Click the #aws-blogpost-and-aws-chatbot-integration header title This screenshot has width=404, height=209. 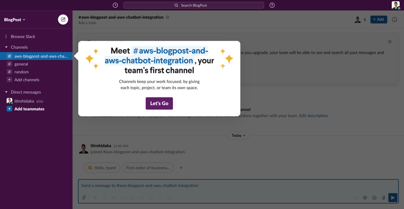tap(121, 17)
